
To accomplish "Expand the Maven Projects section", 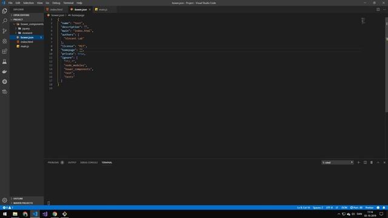I will (27, 203).
